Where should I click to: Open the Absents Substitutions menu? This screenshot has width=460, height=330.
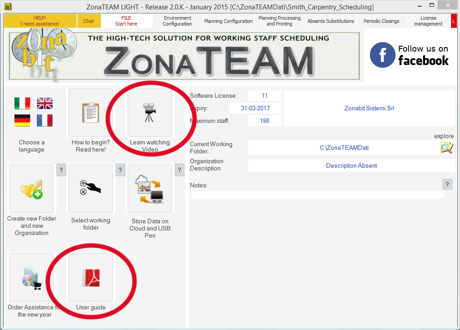(331, 21)
